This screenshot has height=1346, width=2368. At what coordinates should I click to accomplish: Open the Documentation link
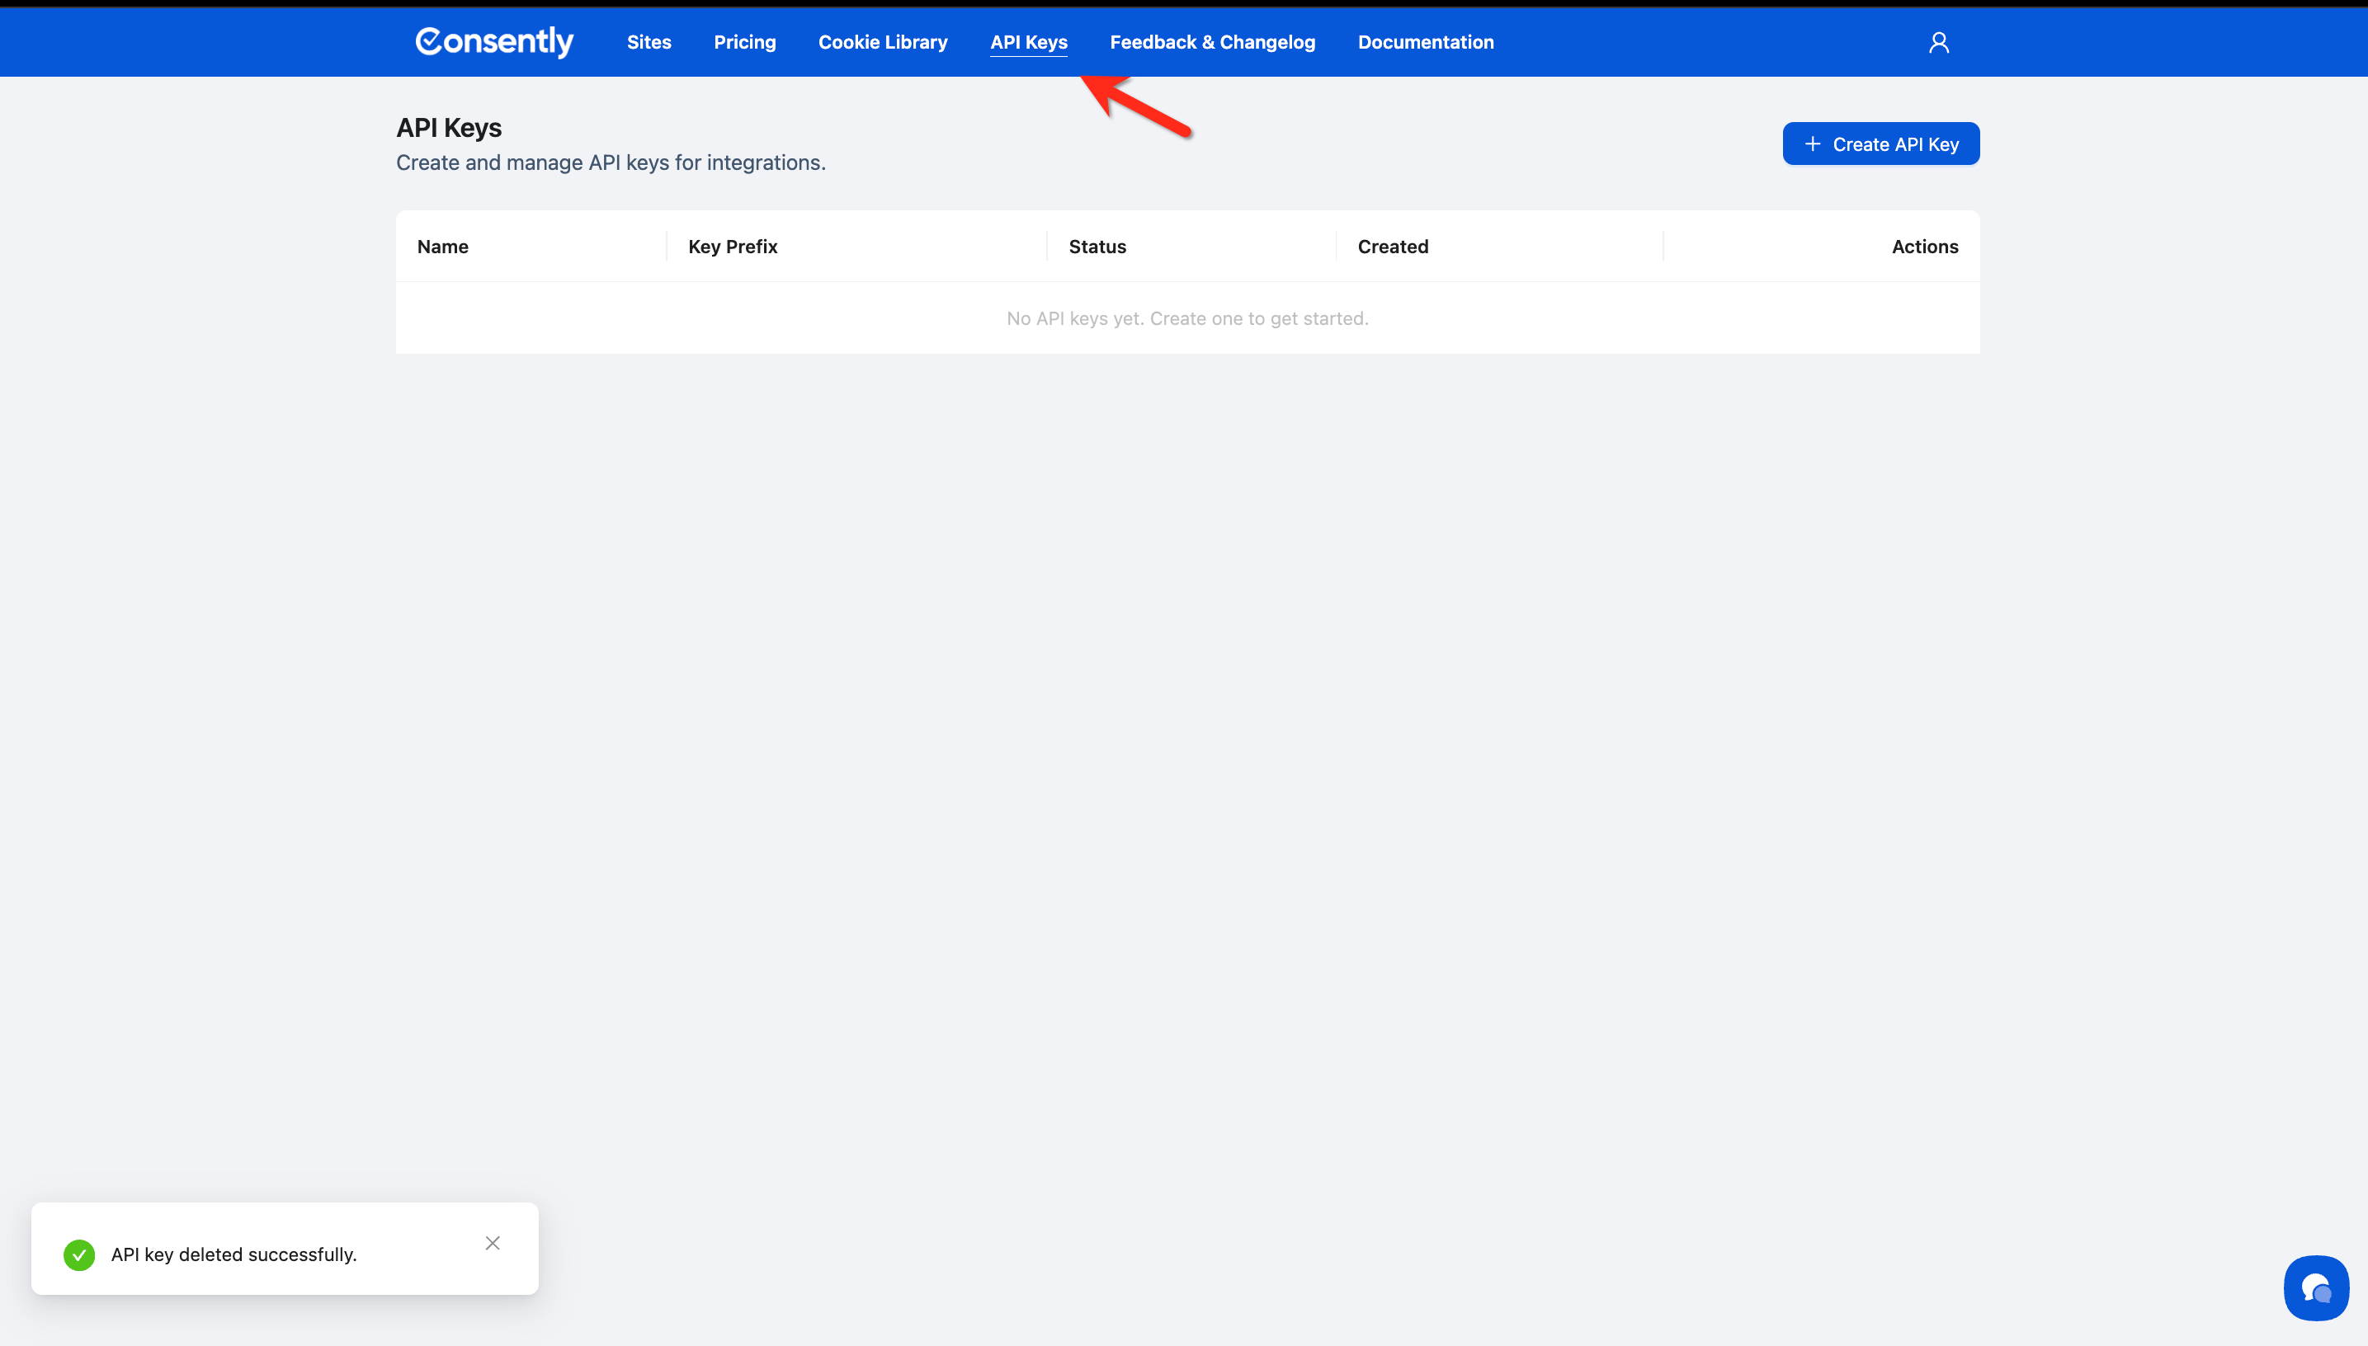pyautogui.click(x=1425, y=43)
